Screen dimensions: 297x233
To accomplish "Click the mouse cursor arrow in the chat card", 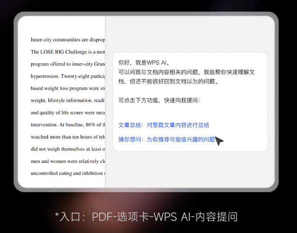I will coord(219,141).
